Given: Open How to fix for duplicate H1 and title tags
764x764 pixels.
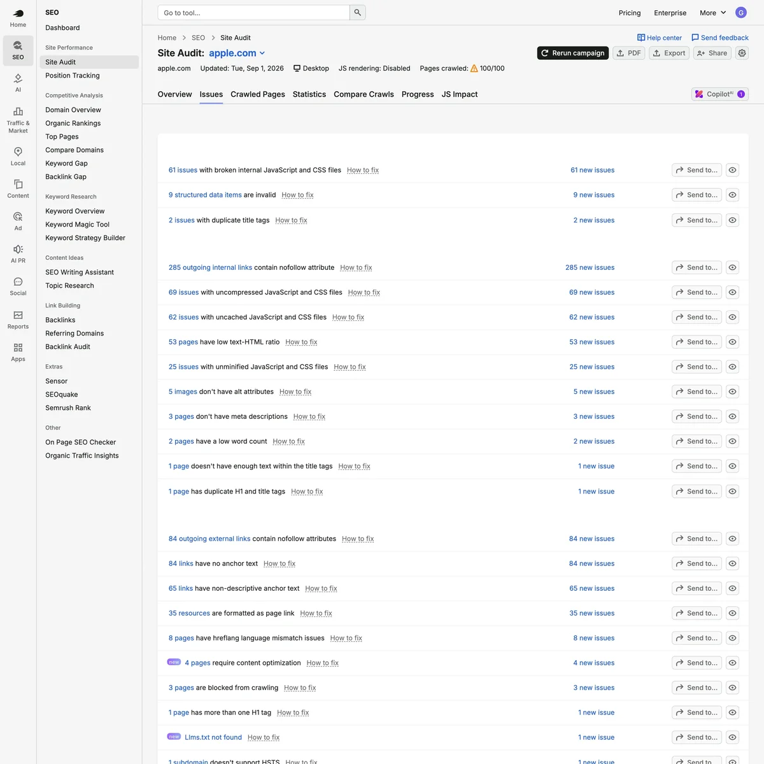Looking at the screenshot, I should pos(307,492).
